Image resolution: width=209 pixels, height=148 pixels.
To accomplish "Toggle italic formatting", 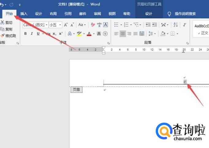I will click(32, 34).
